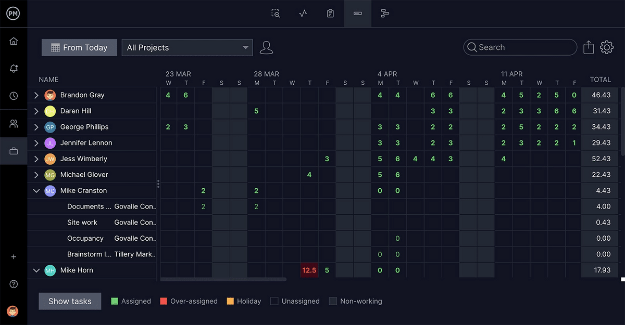The height and width of the screenshot is (325, 625).
Task: Toggle the Assigned green legend box
Action: pos(115,301)
